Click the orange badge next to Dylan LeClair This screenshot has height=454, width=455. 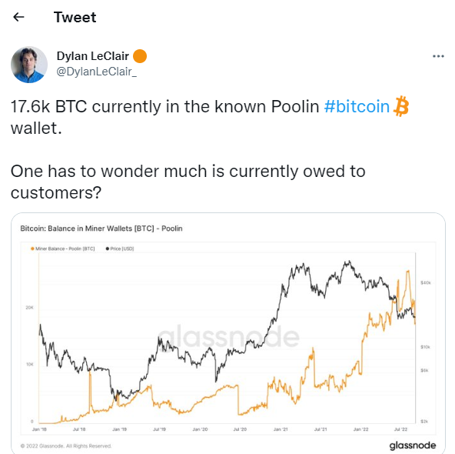pos(140,56)
